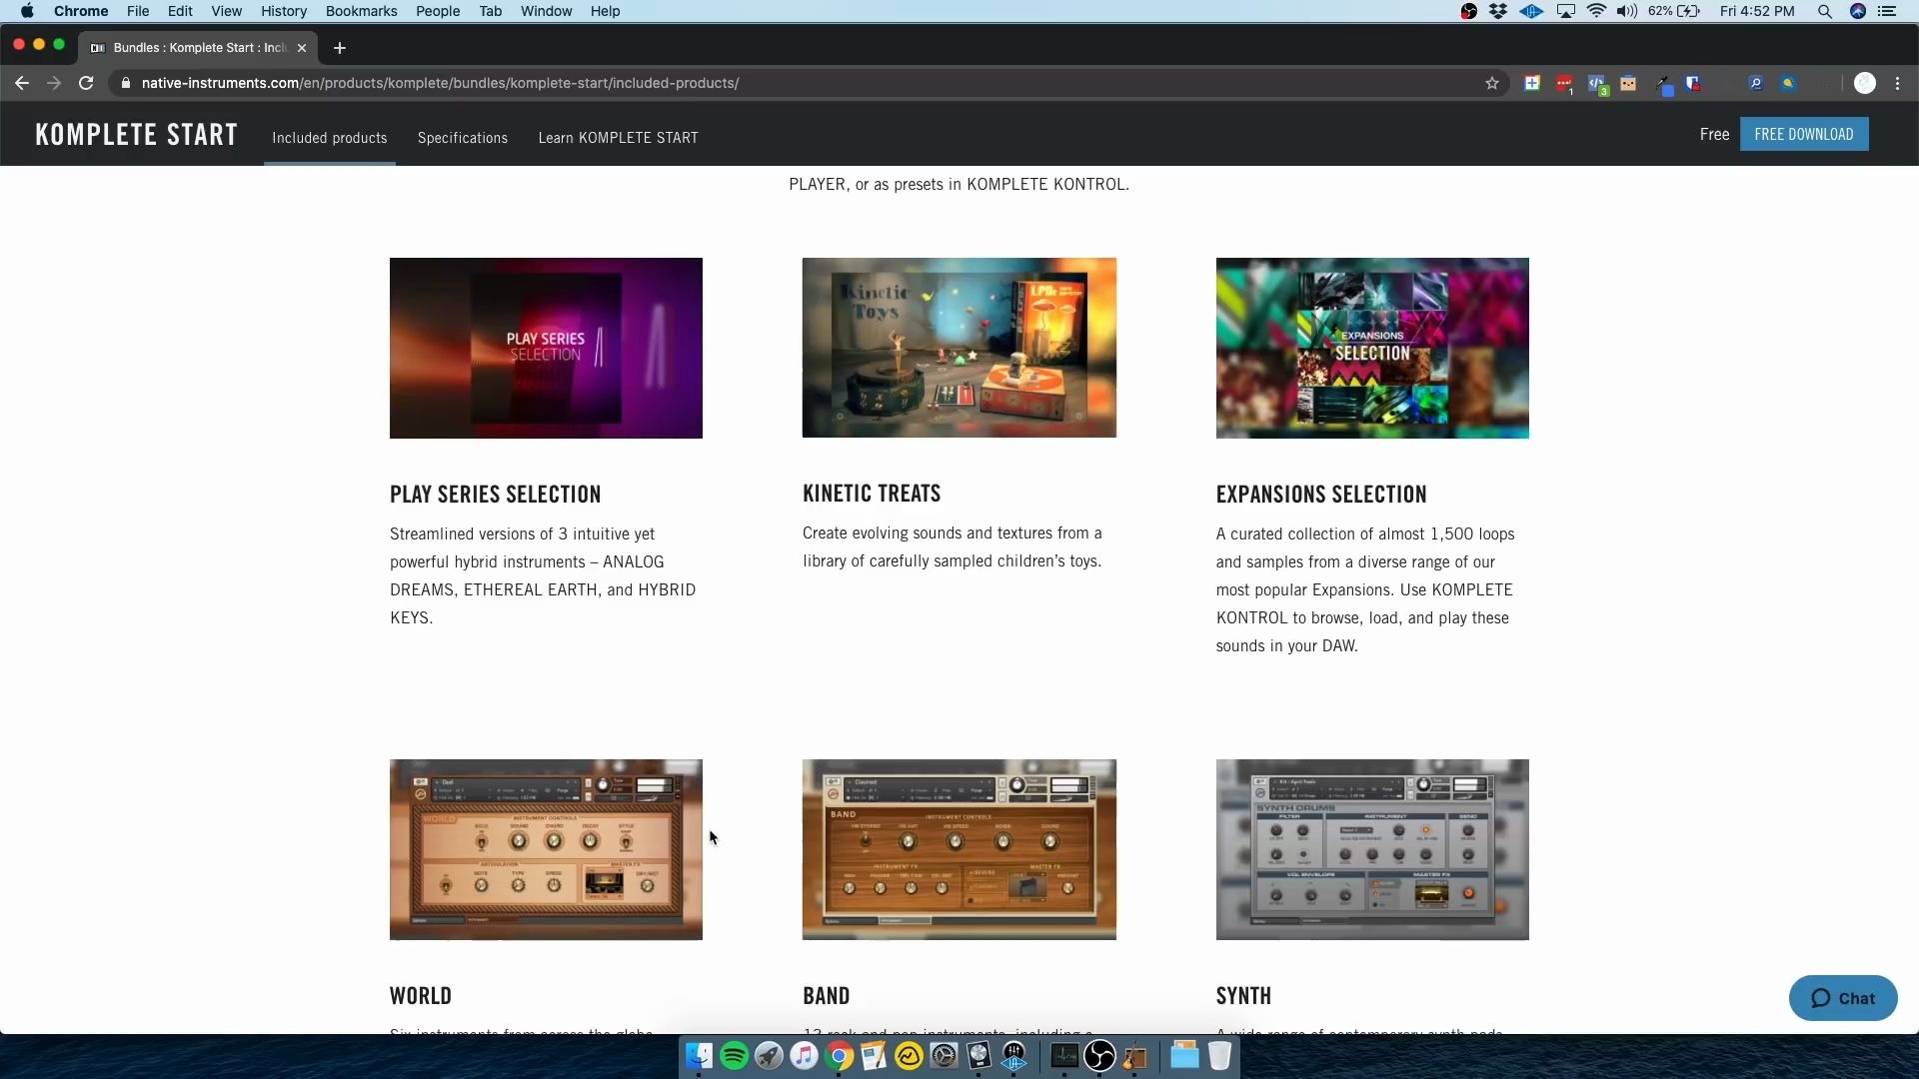Image resolution: width=1919 pixels, height=1079 pixels.
Task: Open Notification Center list icon
Action: coord(1887,11)
